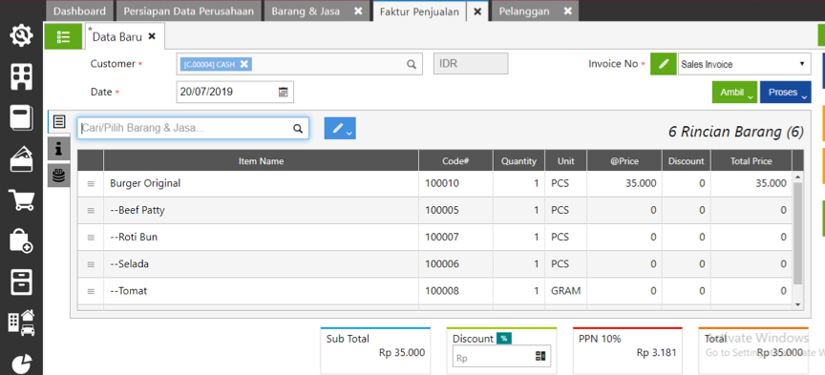
Task: Click the search magnifier in the Customer field
Action: pos(411,64)
